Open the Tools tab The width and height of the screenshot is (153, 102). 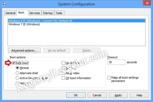point(59,13)
